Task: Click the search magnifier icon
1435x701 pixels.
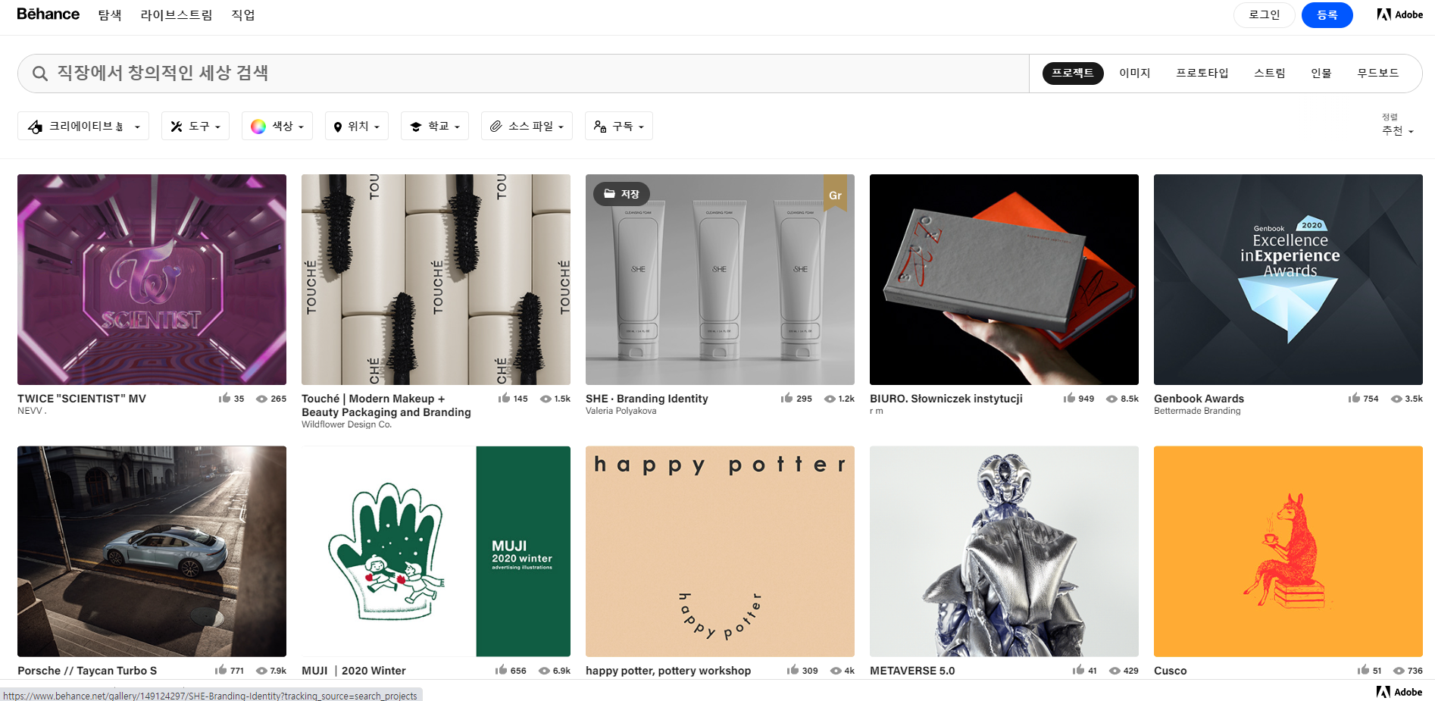Action: [x=40, y=74]
